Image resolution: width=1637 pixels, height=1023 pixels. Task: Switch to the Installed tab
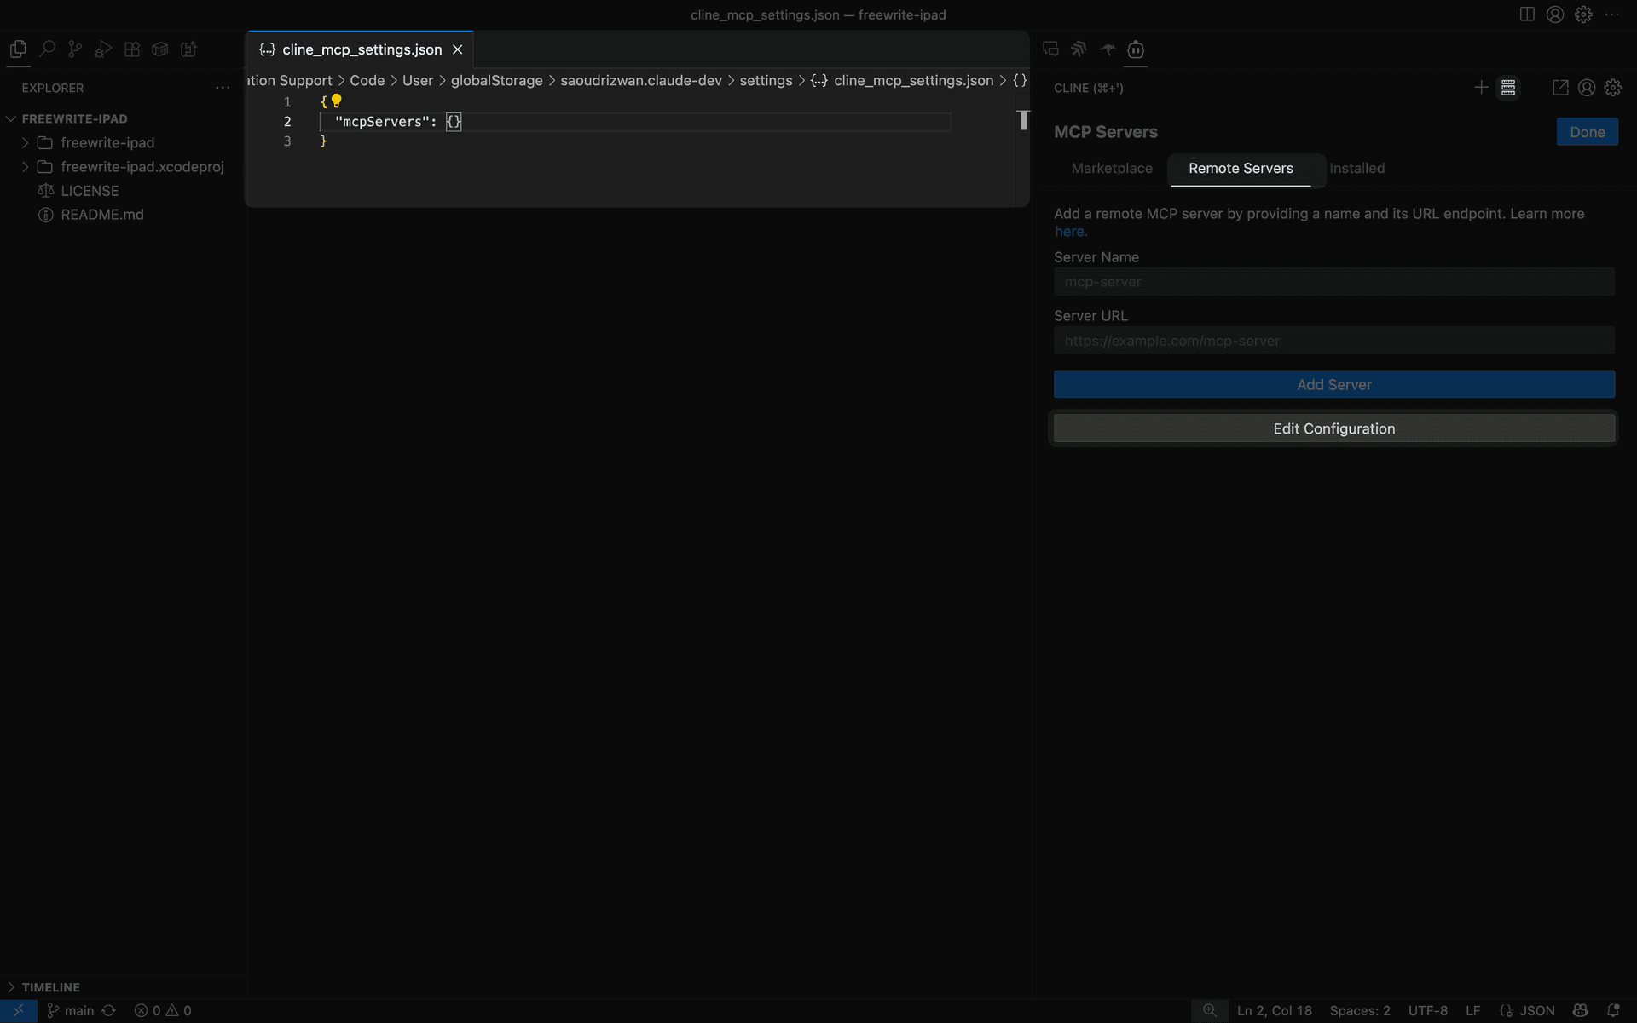click(1356, 168)
